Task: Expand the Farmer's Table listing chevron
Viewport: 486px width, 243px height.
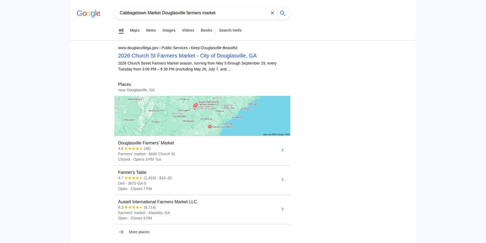Action: coord(282,180)
